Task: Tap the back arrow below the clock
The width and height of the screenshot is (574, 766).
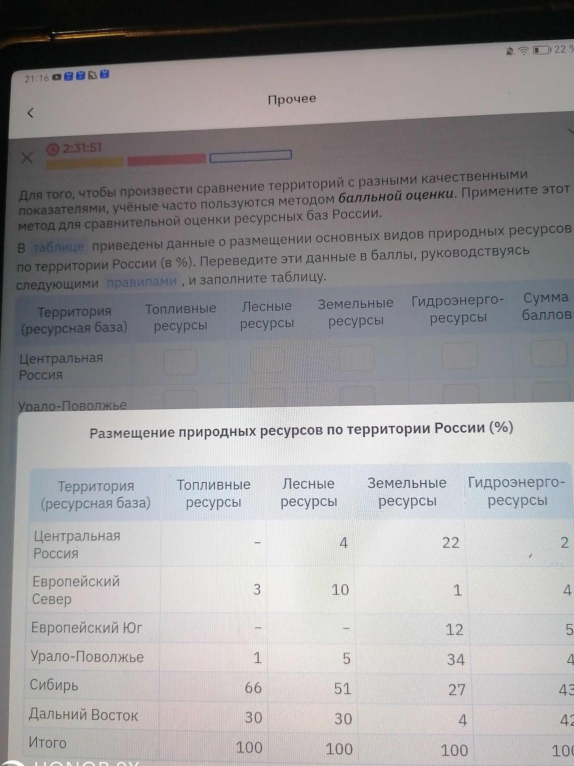Action: pyautogui.click(x=30, y=113)
